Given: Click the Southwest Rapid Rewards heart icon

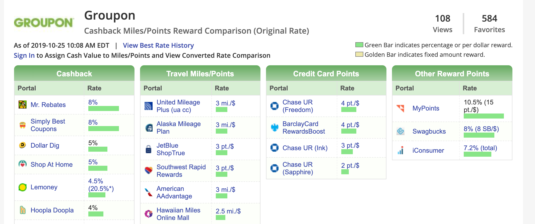Looking at the screenshot, I should coord(149,170).
